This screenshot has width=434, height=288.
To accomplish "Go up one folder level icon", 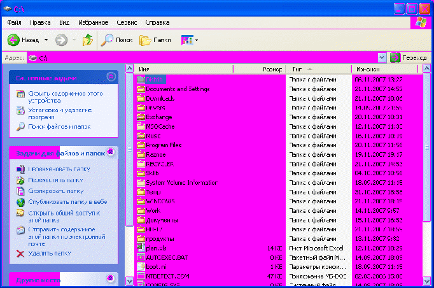I will click(x=87, y=40).
